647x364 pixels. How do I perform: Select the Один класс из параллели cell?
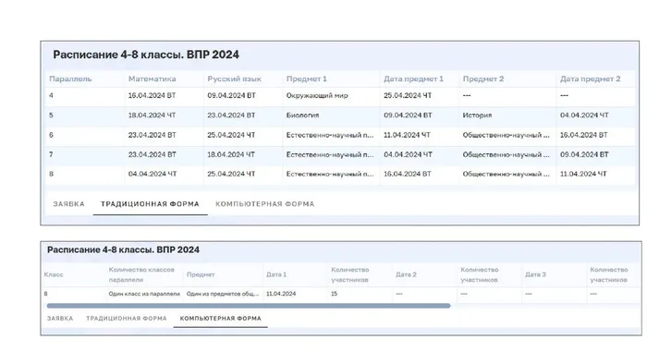(144, 294)
